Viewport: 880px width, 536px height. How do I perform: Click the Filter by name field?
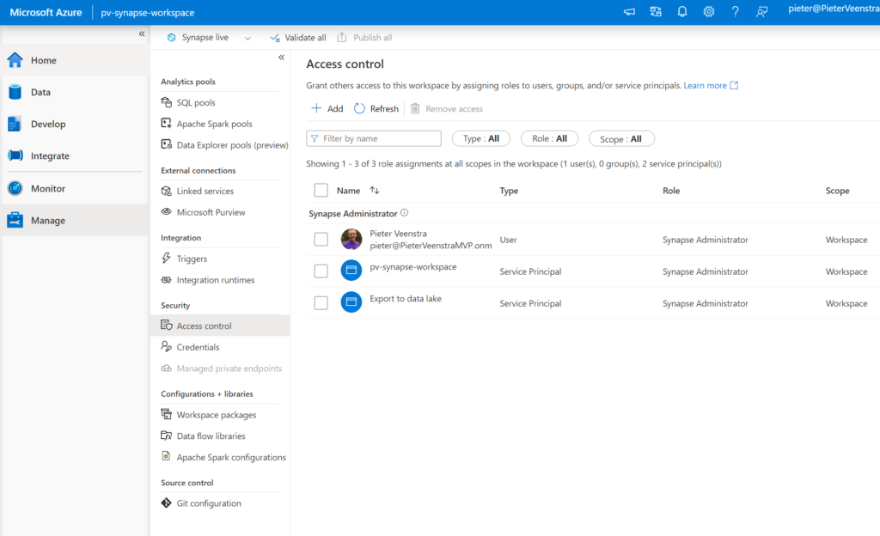tap(374, 138)
